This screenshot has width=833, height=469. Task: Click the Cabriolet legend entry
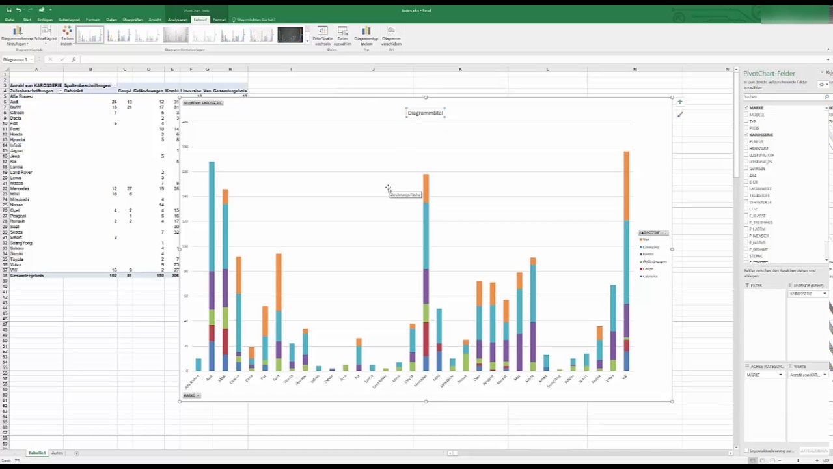click(649, 276)
